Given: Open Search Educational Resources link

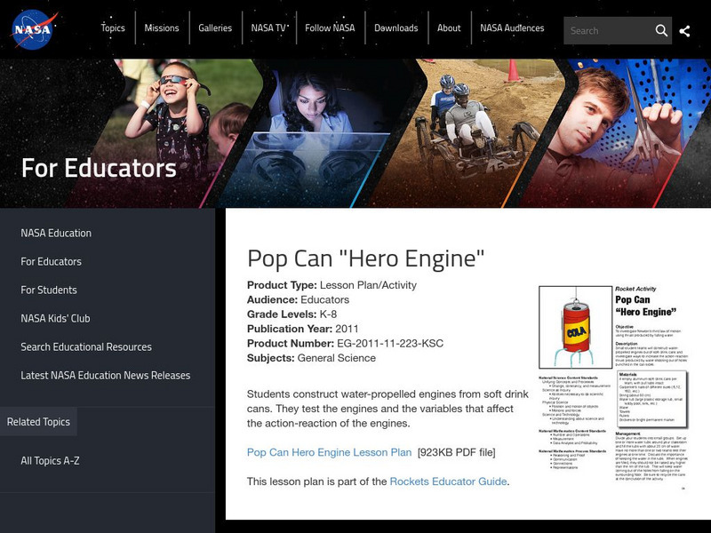Looking at the screenshot, I should point(86,346).
